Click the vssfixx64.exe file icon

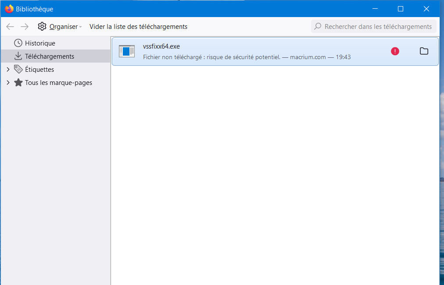126,51
